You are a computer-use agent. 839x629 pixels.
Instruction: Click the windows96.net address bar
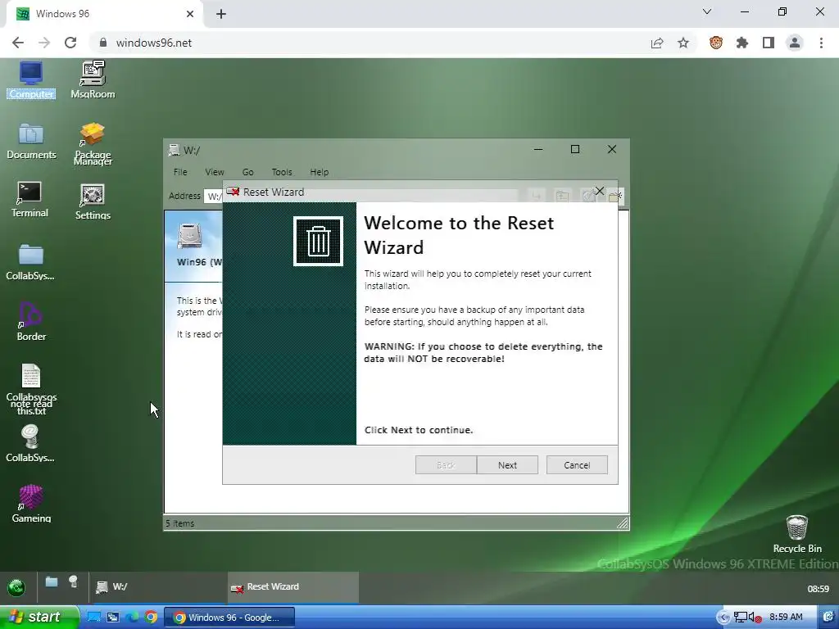pos(370,43)
